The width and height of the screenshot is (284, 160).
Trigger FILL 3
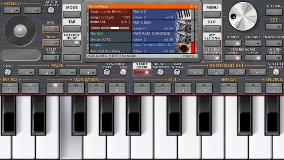coord(183,88)
